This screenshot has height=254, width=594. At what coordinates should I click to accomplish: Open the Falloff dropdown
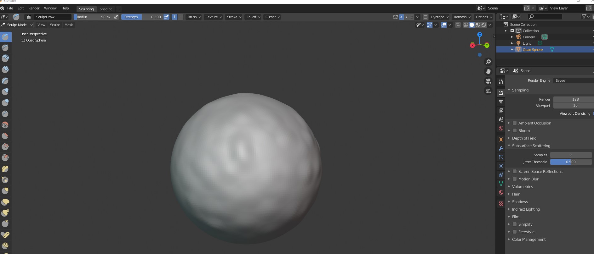tap(253, 17)
